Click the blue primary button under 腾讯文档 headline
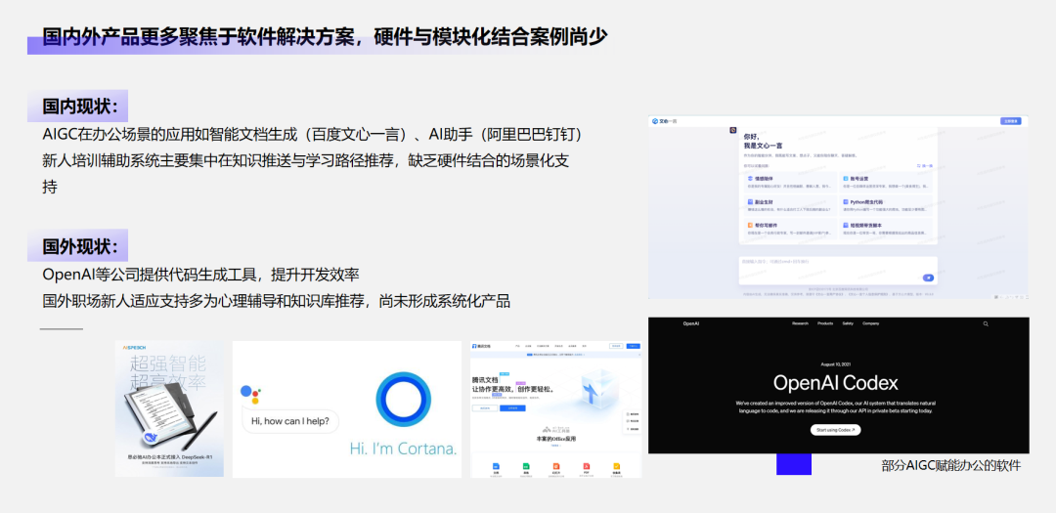The height and width of the screenshot is (513, 1056). 512,408
